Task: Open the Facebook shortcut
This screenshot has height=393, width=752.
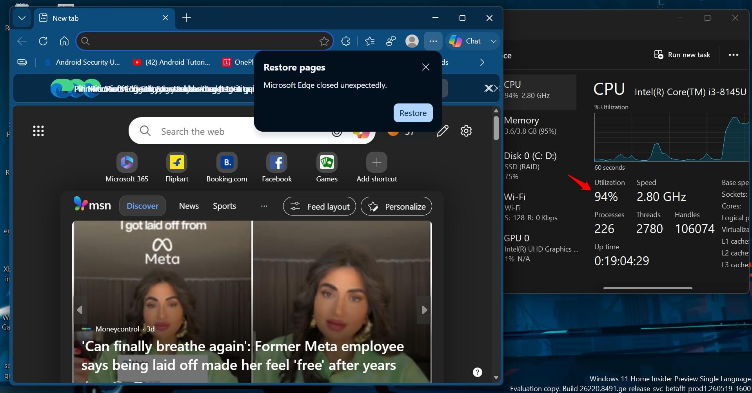Action: pyautogui.click(x=277, y=167)
